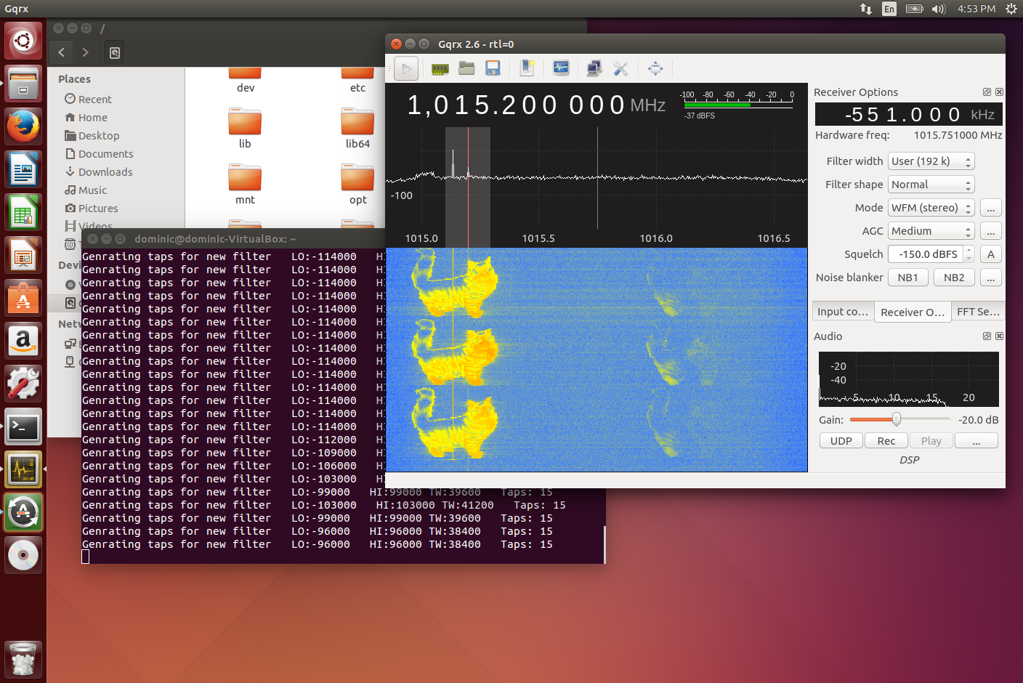Open LibreOffice Writer from launcher
This screenshot has height=683, width=1023.
pos(23,169)
